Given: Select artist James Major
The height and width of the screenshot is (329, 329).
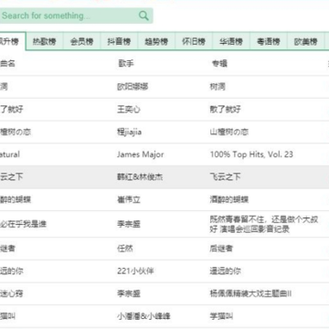Looking at the screenshot, I should 141,154.
